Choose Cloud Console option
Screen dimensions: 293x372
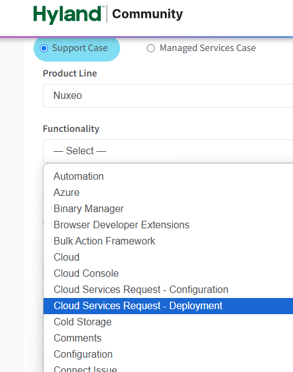[x=168, y=273]
